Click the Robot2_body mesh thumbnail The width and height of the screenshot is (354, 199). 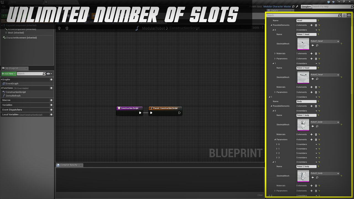pos(303,176)
